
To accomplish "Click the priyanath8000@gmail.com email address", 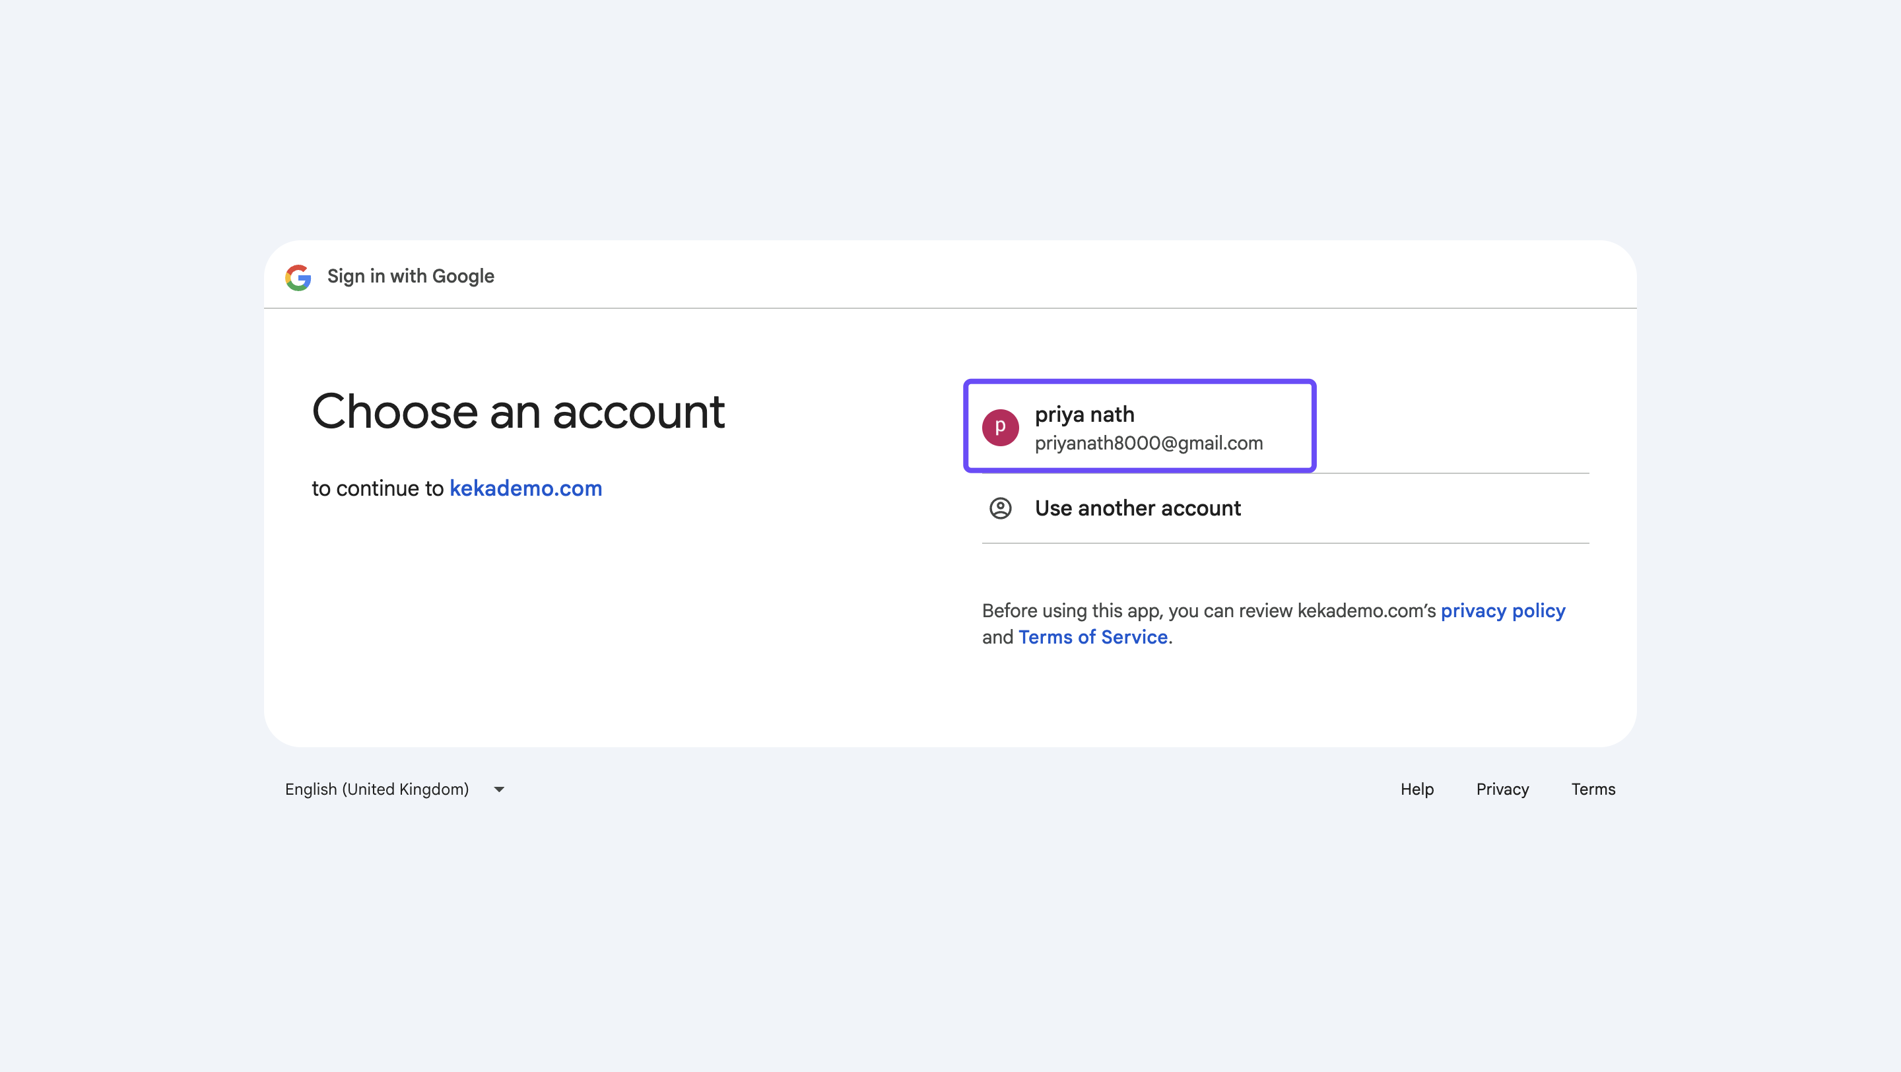I will [1149, 444].
